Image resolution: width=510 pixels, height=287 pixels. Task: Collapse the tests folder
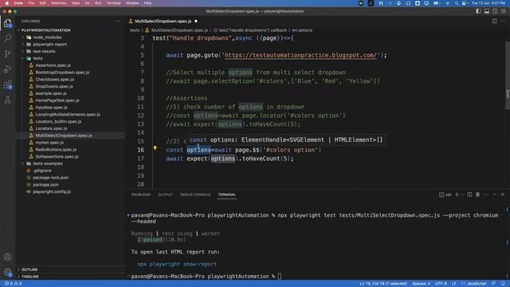pos(37,58)
